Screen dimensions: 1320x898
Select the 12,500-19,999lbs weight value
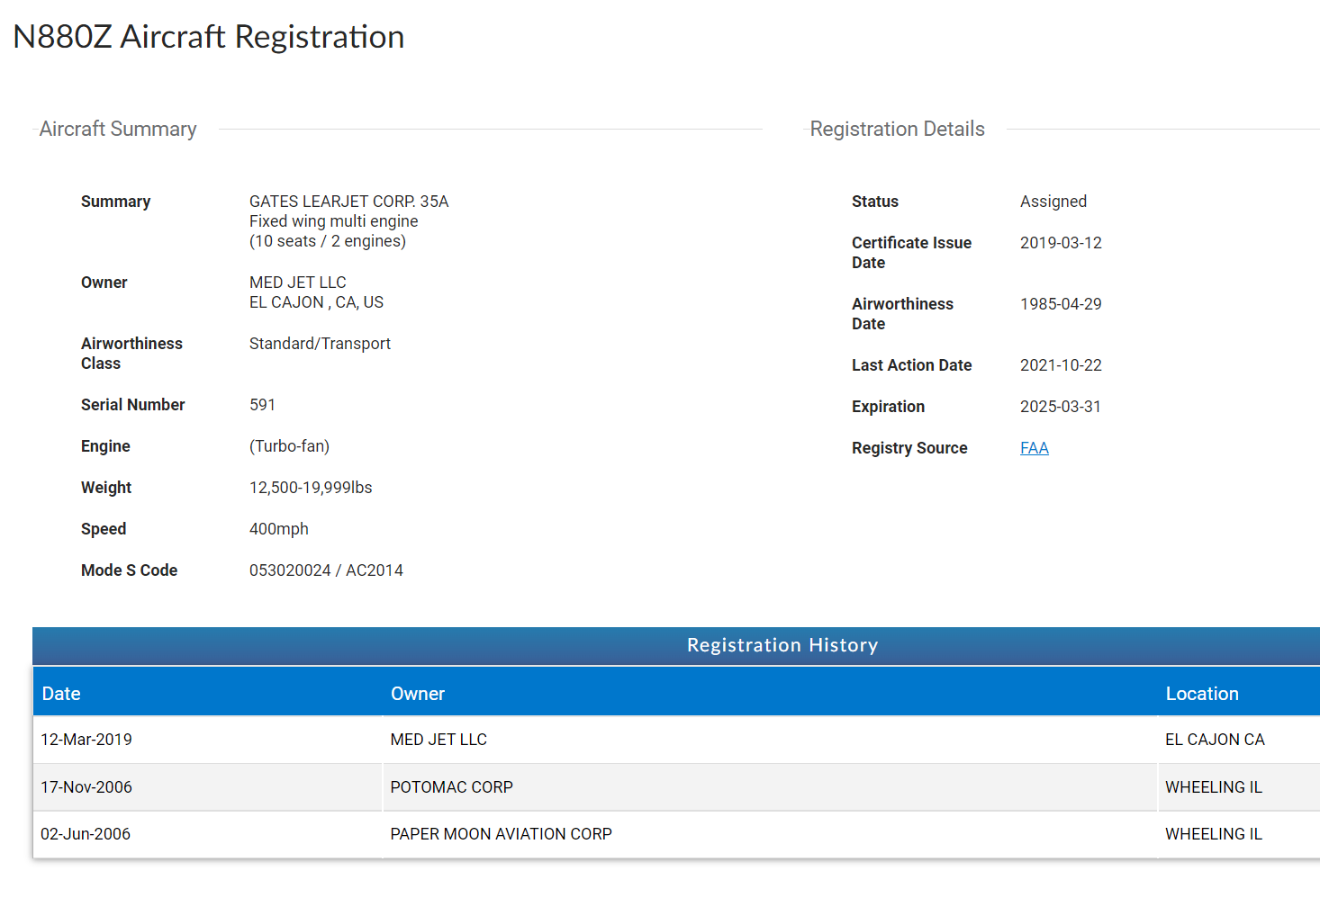[x=311, y=488]
